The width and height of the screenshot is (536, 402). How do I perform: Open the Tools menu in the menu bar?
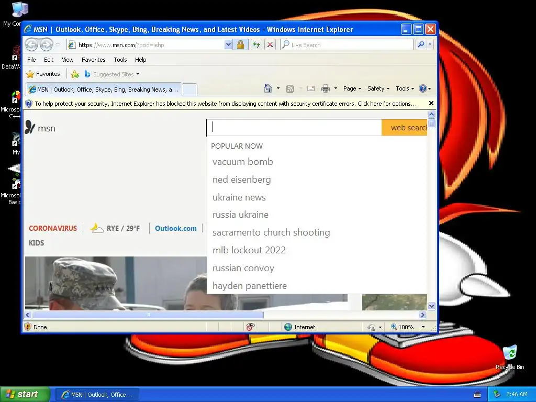[120, 60]
